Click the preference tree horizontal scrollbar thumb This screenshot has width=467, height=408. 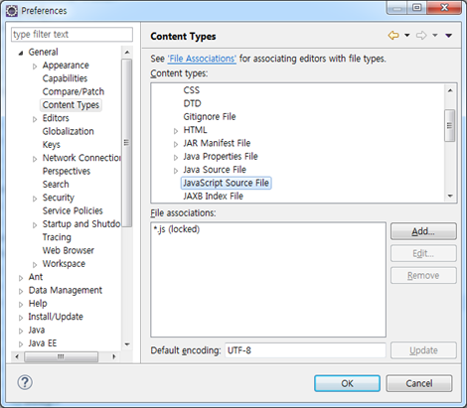pyautogui.click(x=61, y=356)
